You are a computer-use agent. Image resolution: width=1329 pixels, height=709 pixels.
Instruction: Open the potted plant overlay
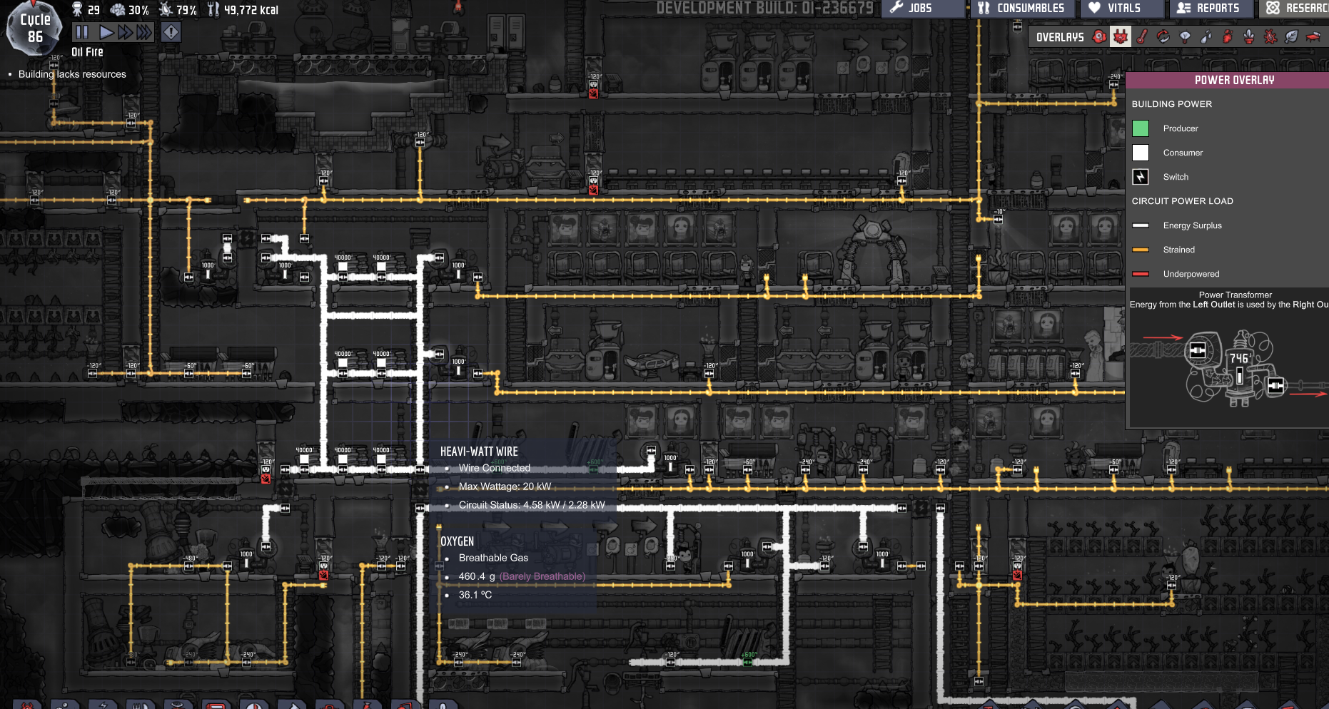coord(1249,36)
